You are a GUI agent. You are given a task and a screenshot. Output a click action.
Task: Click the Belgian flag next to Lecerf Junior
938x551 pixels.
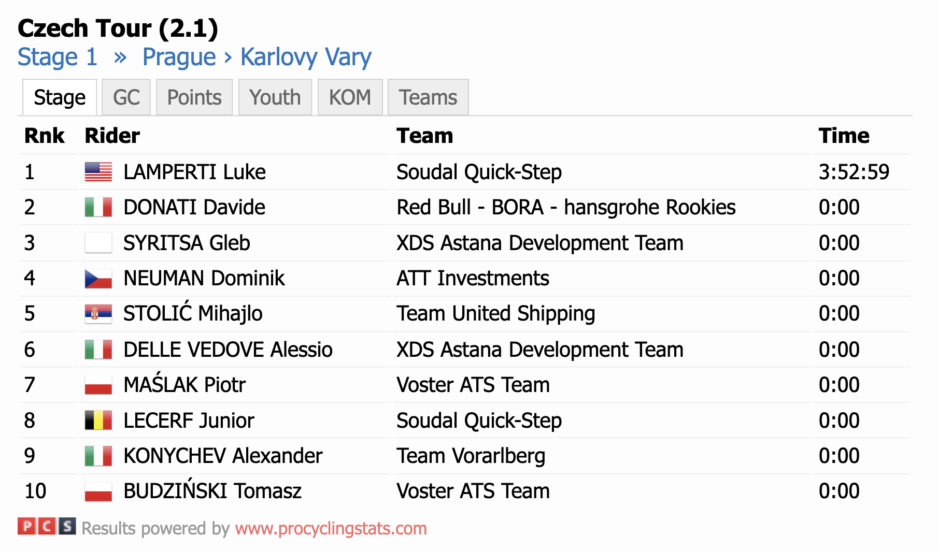click(98, 421)
